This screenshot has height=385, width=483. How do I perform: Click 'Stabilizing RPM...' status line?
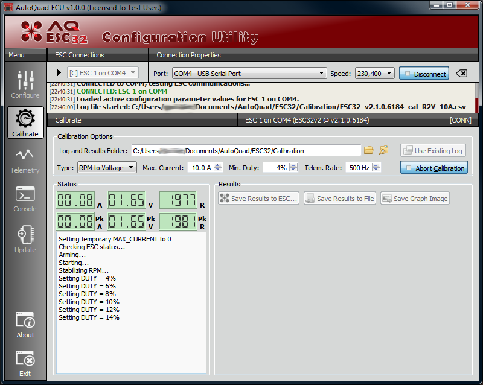click(x=83, y=270)
